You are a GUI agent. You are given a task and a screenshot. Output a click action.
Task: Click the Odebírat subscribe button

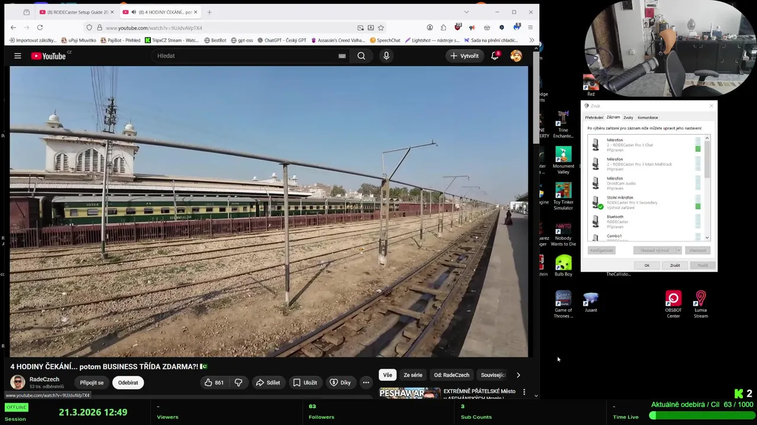pyautogui.click(x=128, y=382)
